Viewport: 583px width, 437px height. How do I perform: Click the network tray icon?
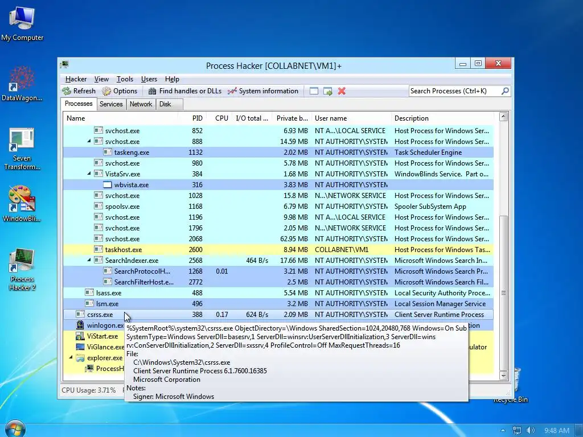click(x=517, y=430)
